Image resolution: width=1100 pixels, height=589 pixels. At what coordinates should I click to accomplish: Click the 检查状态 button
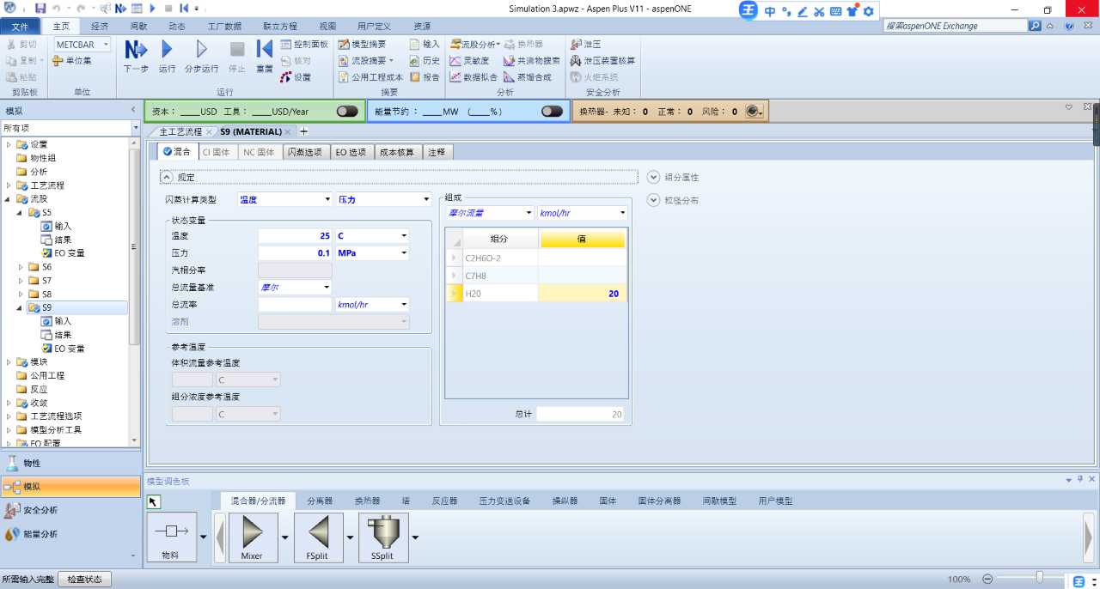coord(84,580)
